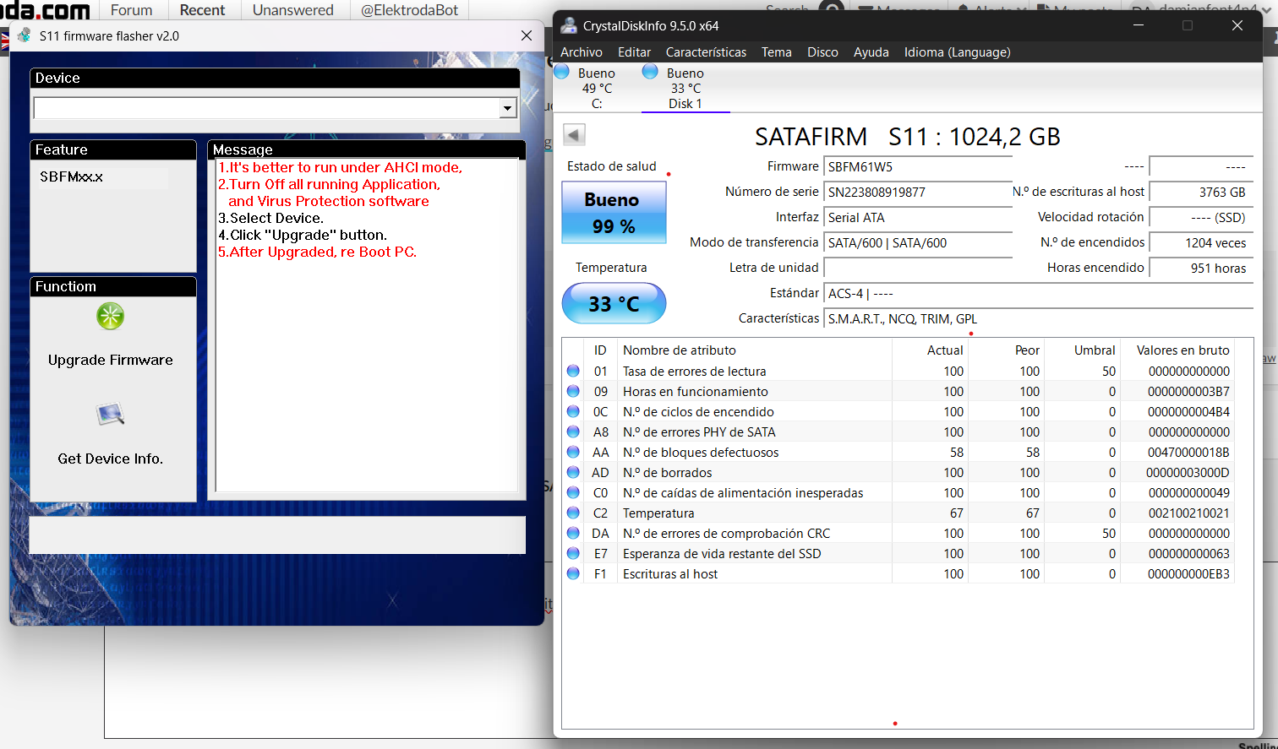
Task: Select row Tasa de errores de lectura
Action: [898, 371]
